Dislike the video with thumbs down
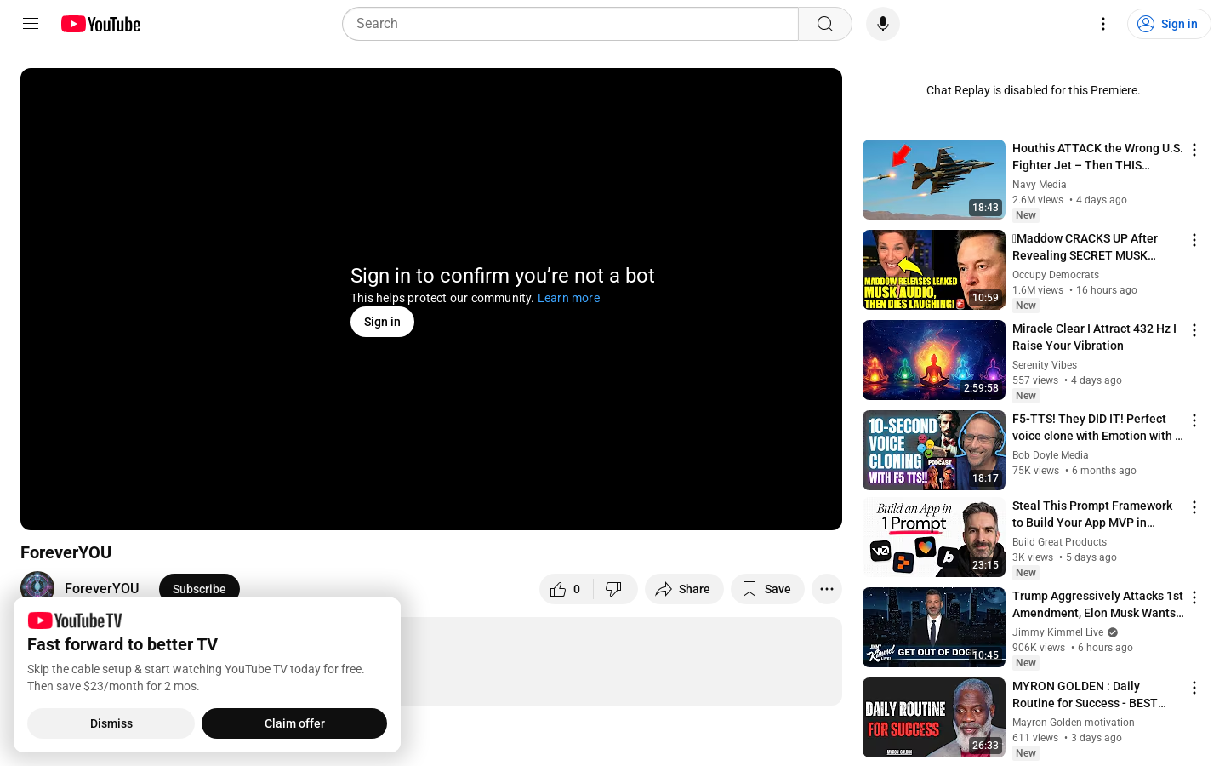 [x=615, y=589]
